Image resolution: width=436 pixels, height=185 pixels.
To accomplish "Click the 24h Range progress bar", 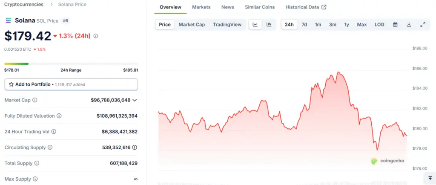I will (71, 64).
